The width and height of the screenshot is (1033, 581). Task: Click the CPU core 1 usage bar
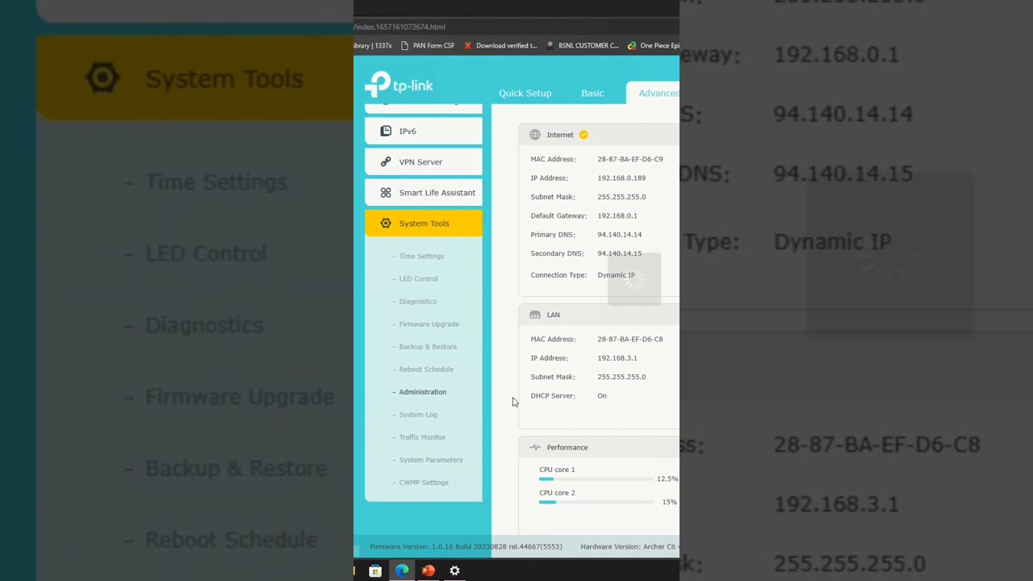pyautogui.click(x=596, y=479)
